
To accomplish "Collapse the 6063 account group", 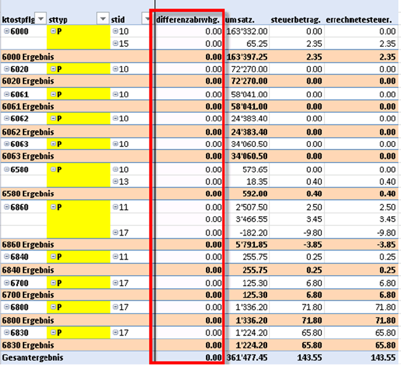I will point(7,144).
